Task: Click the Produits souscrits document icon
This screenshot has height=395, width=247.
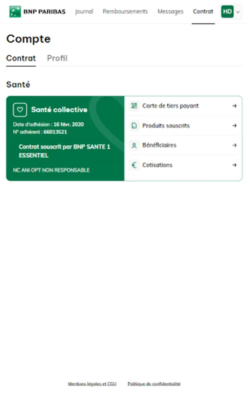Action: tap(134, 126)
